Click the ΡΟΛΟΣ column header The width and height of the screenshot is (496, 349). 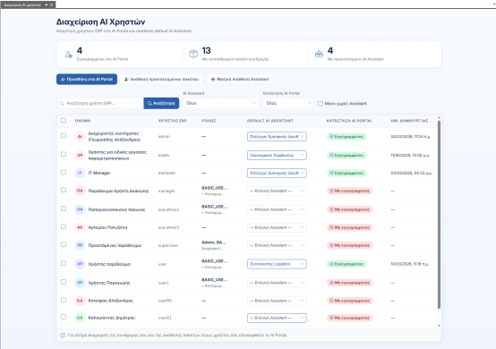[209, 121]
